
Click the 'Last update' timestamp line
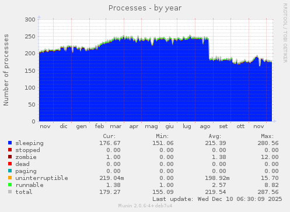(217, 199)
